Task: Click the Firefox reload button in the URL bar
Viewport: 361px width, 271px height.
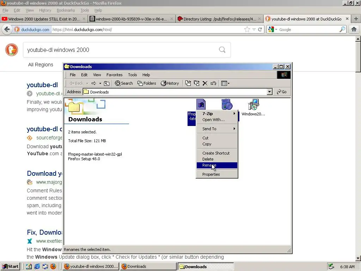Action: tap(260, 30)
